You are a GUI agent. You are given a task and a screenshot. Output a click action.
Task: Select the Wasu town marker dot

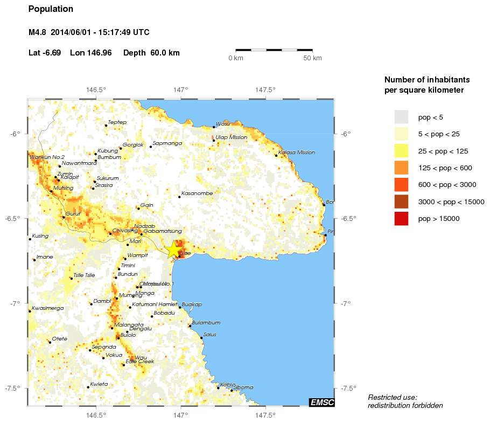(213, 127)
